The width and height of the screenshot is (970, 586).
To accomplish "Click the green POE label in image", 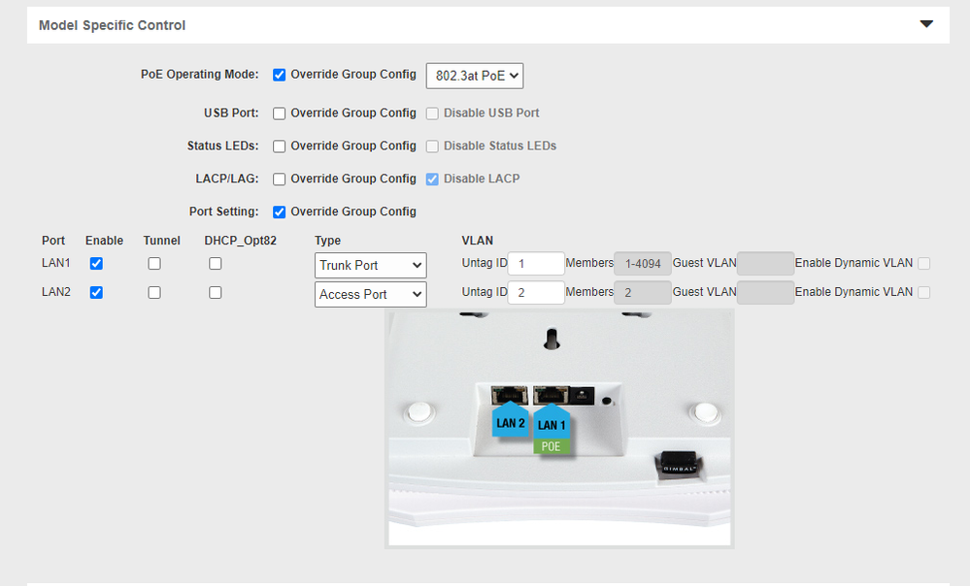I will point(551,446).
